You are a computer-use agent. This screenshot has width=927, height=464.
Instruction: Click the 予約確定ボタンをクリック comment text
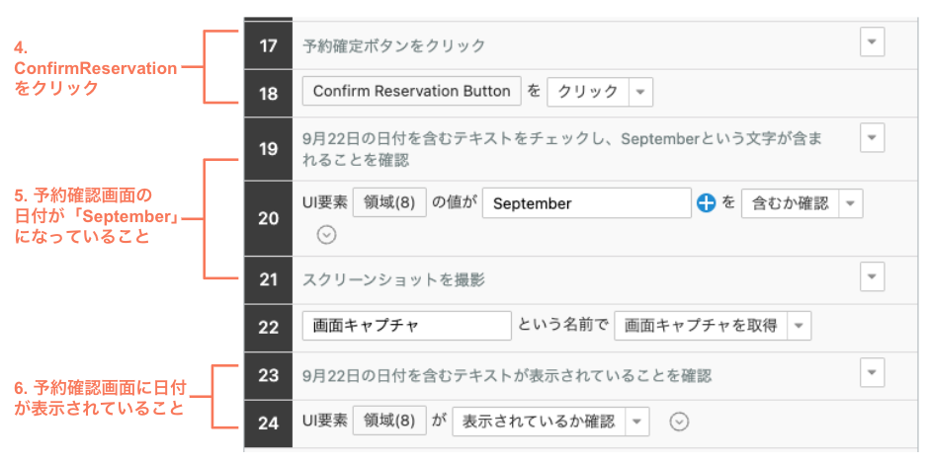pos(394,45)
